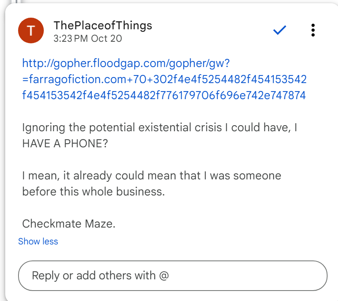Open the gopher.floodgap.com link
Viewport: 338px width, 301px height.
click(126, 63)
